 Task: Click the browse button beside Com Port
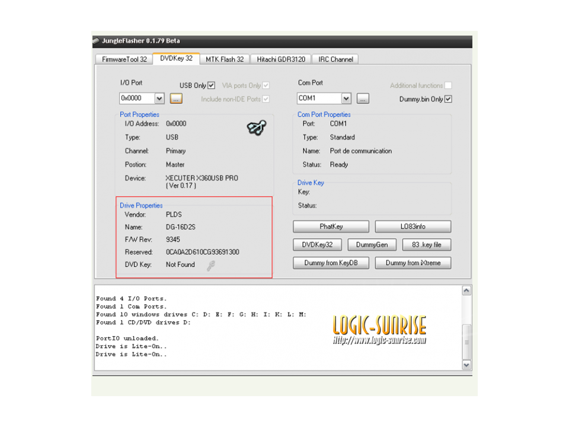click(363, 98)
